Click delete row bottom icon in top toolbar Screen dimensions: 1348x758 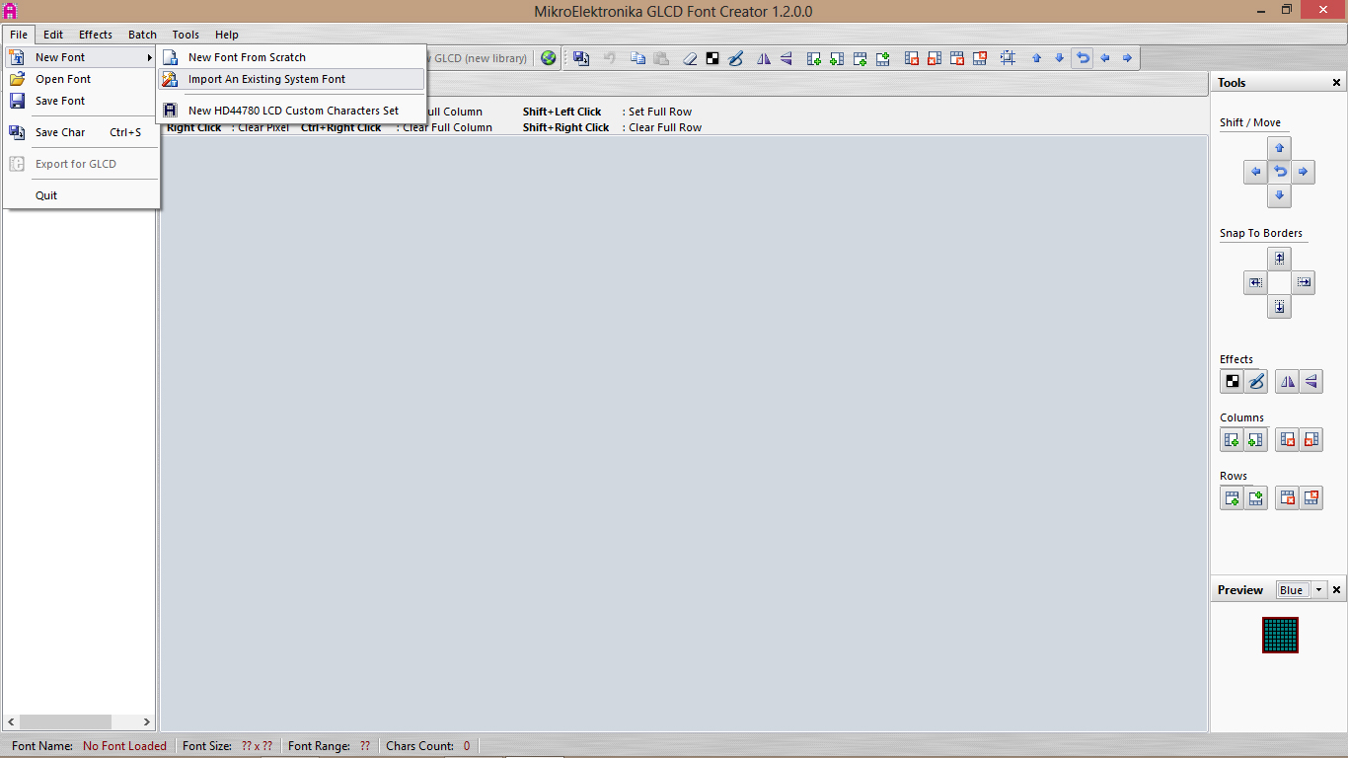point(956,58)
